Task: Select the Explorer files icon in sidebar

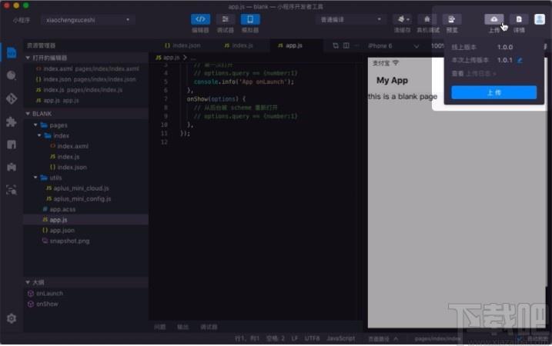Action: 12,53
